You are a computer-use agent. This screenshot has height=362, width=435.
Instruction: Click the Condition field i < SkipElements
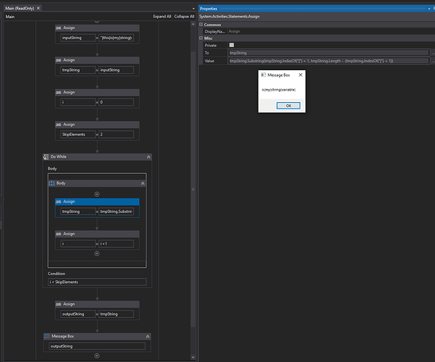(x=97, y=282)
